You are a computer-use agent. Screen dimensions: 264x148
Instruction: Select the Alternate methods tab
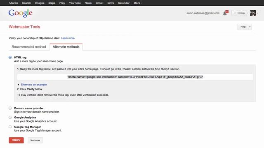click(x=66, y=47)
